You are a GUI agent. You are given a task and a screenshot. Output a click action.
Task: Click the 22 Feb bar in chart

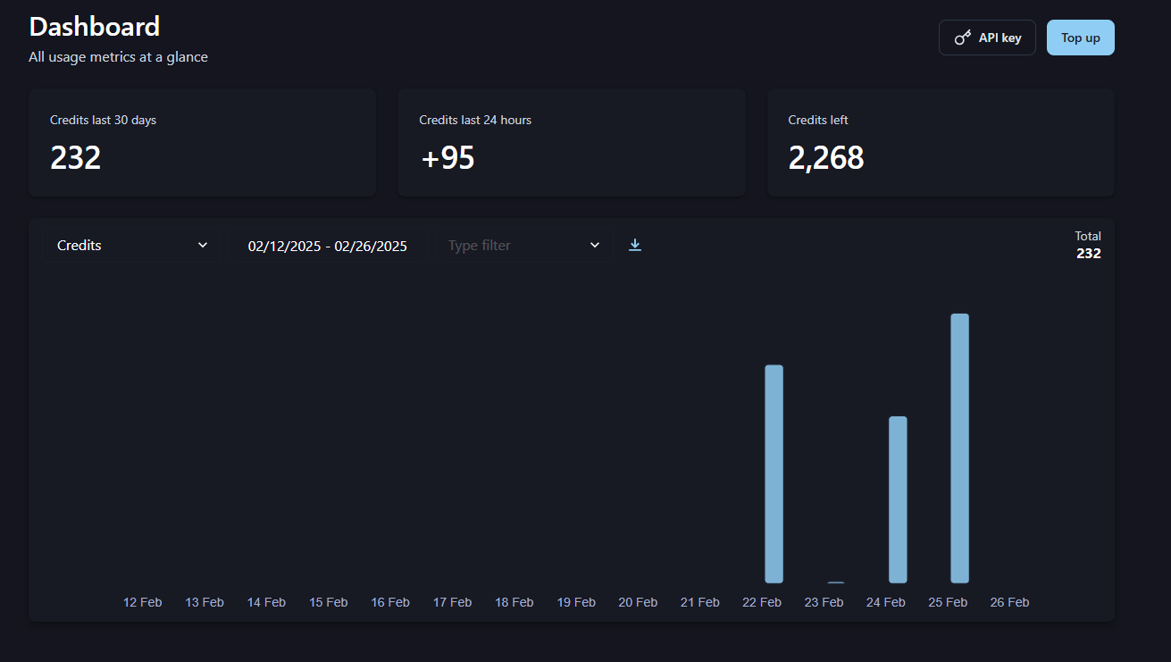pyautogui.click(x=774, y=473)
